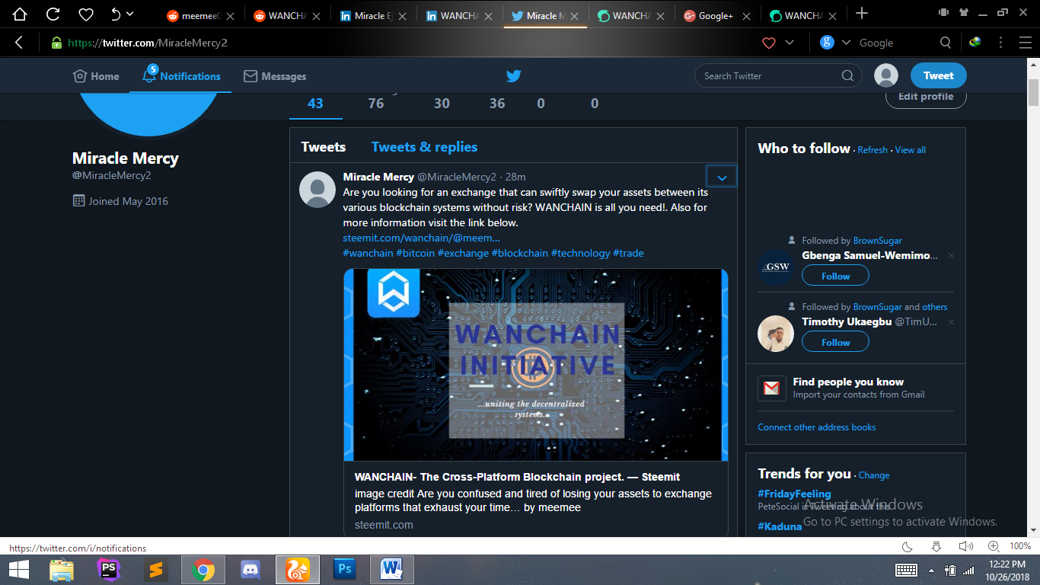Image resolution: width=1040 pixels, height=585 pixels.
Task: Dismiss Timothy Ukaegbu suggestion
Action: pyautogui.click(x=951, y=322)
